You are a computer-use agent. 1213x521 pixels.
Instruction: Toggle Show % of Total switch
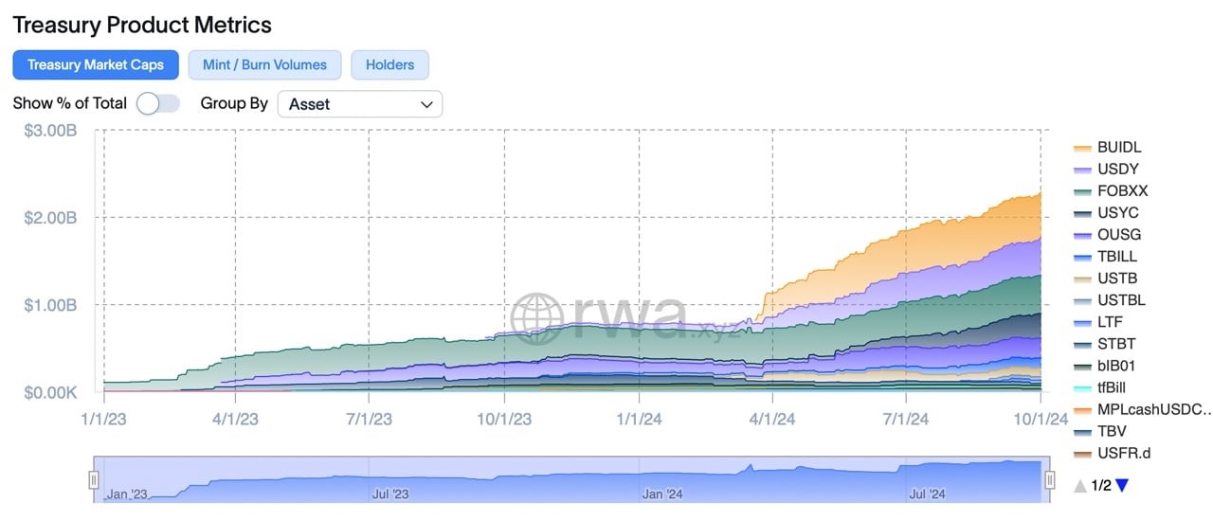(157, 103)
